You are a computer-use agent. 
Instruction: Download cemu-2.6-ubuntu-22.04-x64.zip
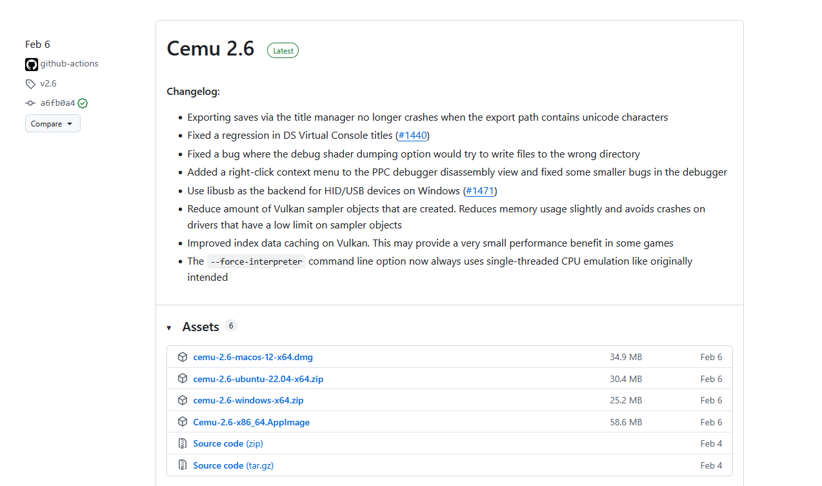[x=258, y=379]
